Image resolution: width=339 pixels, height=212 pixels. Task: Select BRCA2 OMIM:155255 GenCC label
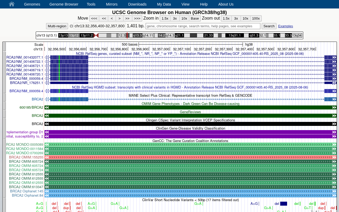26,157
